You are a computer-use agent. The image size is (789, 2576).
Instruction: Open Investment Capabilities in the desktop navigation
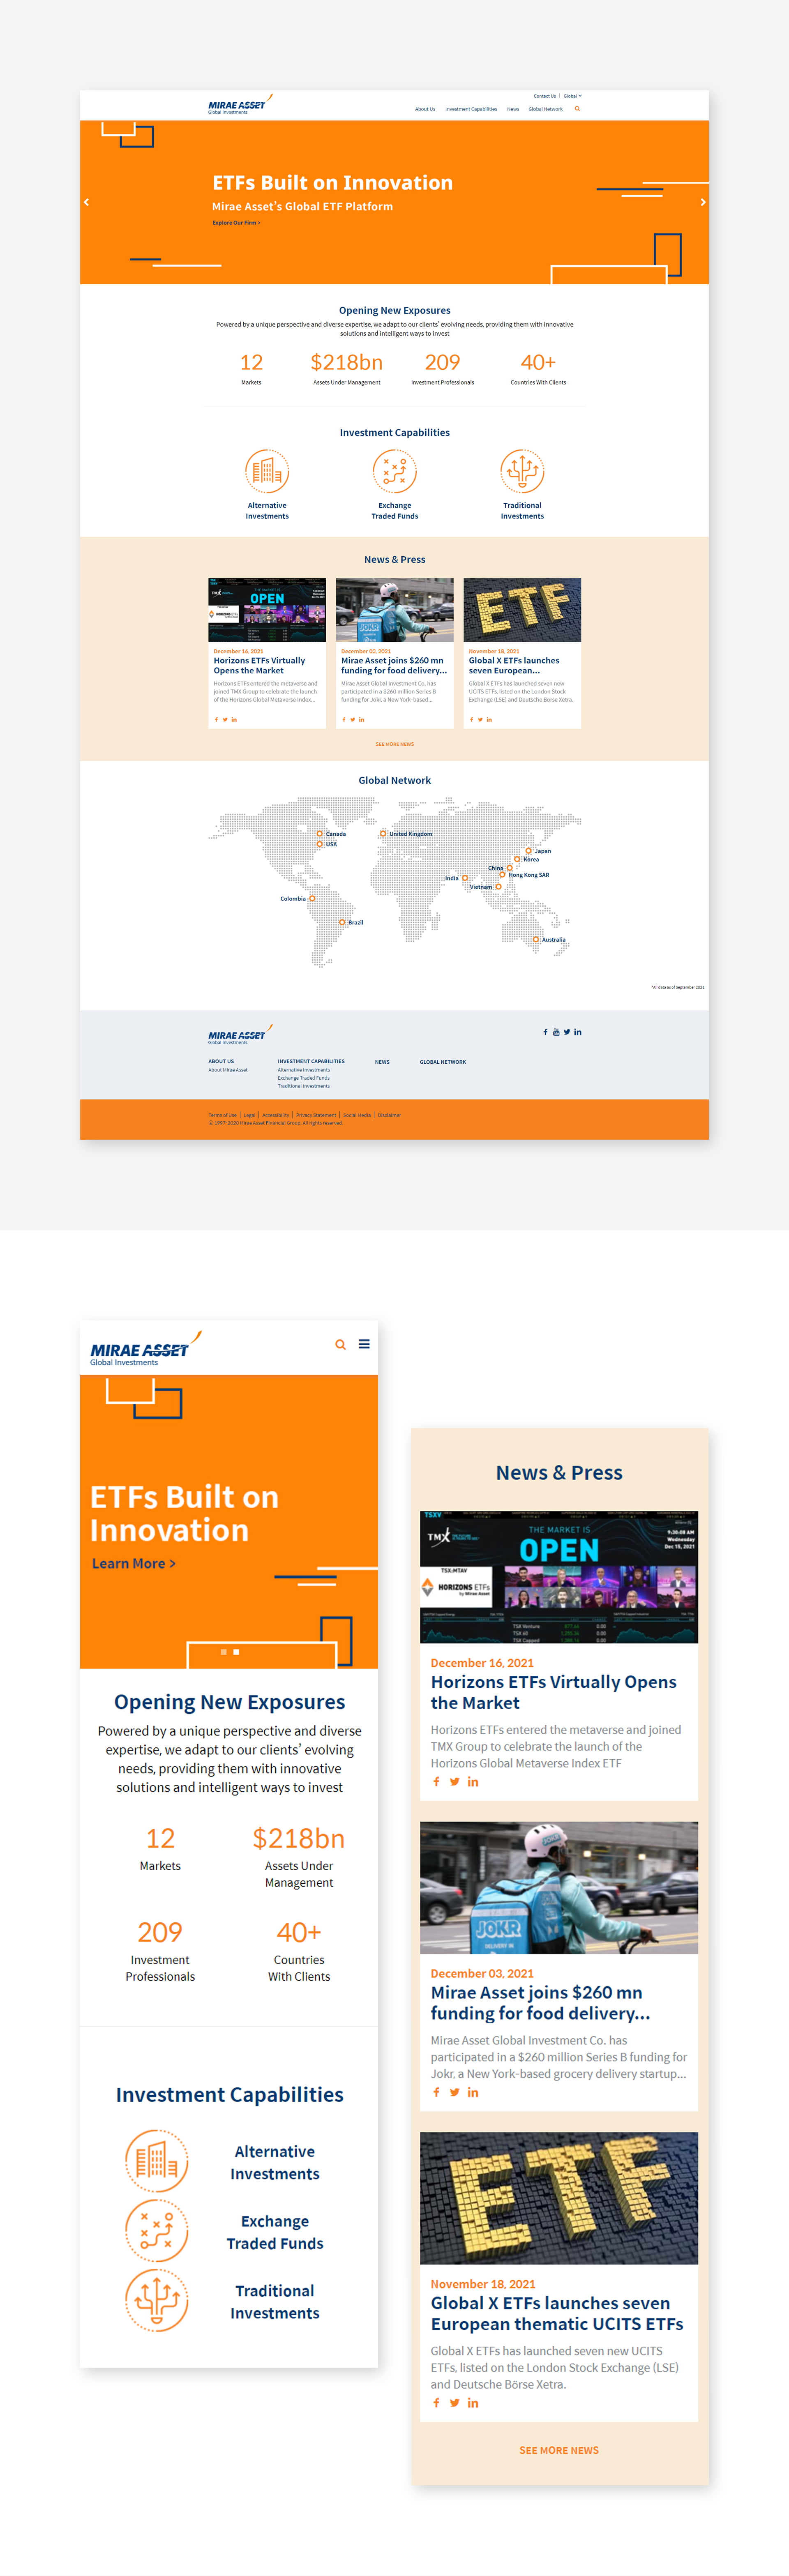click(471, 109)
